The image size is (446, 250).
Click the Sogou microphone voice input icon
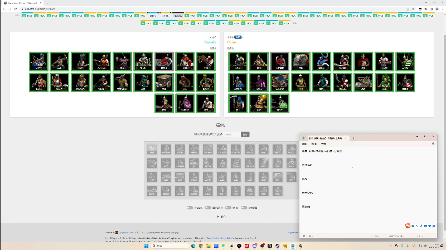coord(421,226)
